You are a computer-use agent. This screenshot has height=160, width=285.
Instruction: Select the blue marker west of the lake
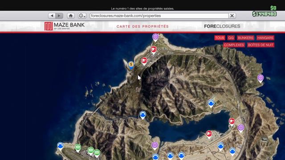coord(142,115)
